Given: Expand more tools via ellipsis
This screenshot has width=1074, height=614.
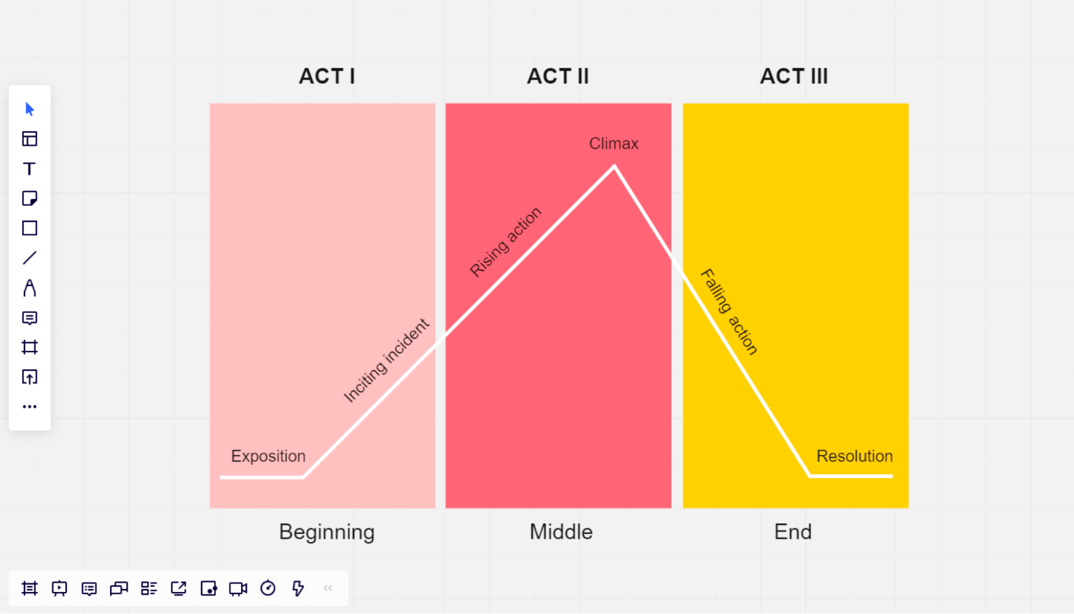Looking at the screenshot, I should [30, 406].
